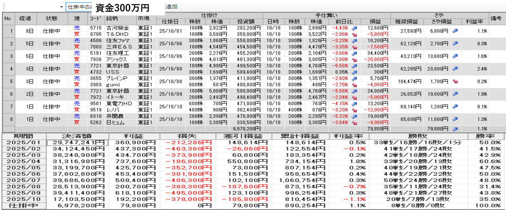Click blue up arrow beside USS's 0.35%
Viewport: 506px width, 210px height.
point(354,72)
